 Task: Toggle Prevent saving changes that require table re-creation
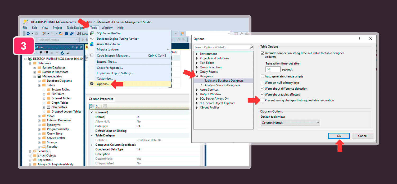pos(262,100)
